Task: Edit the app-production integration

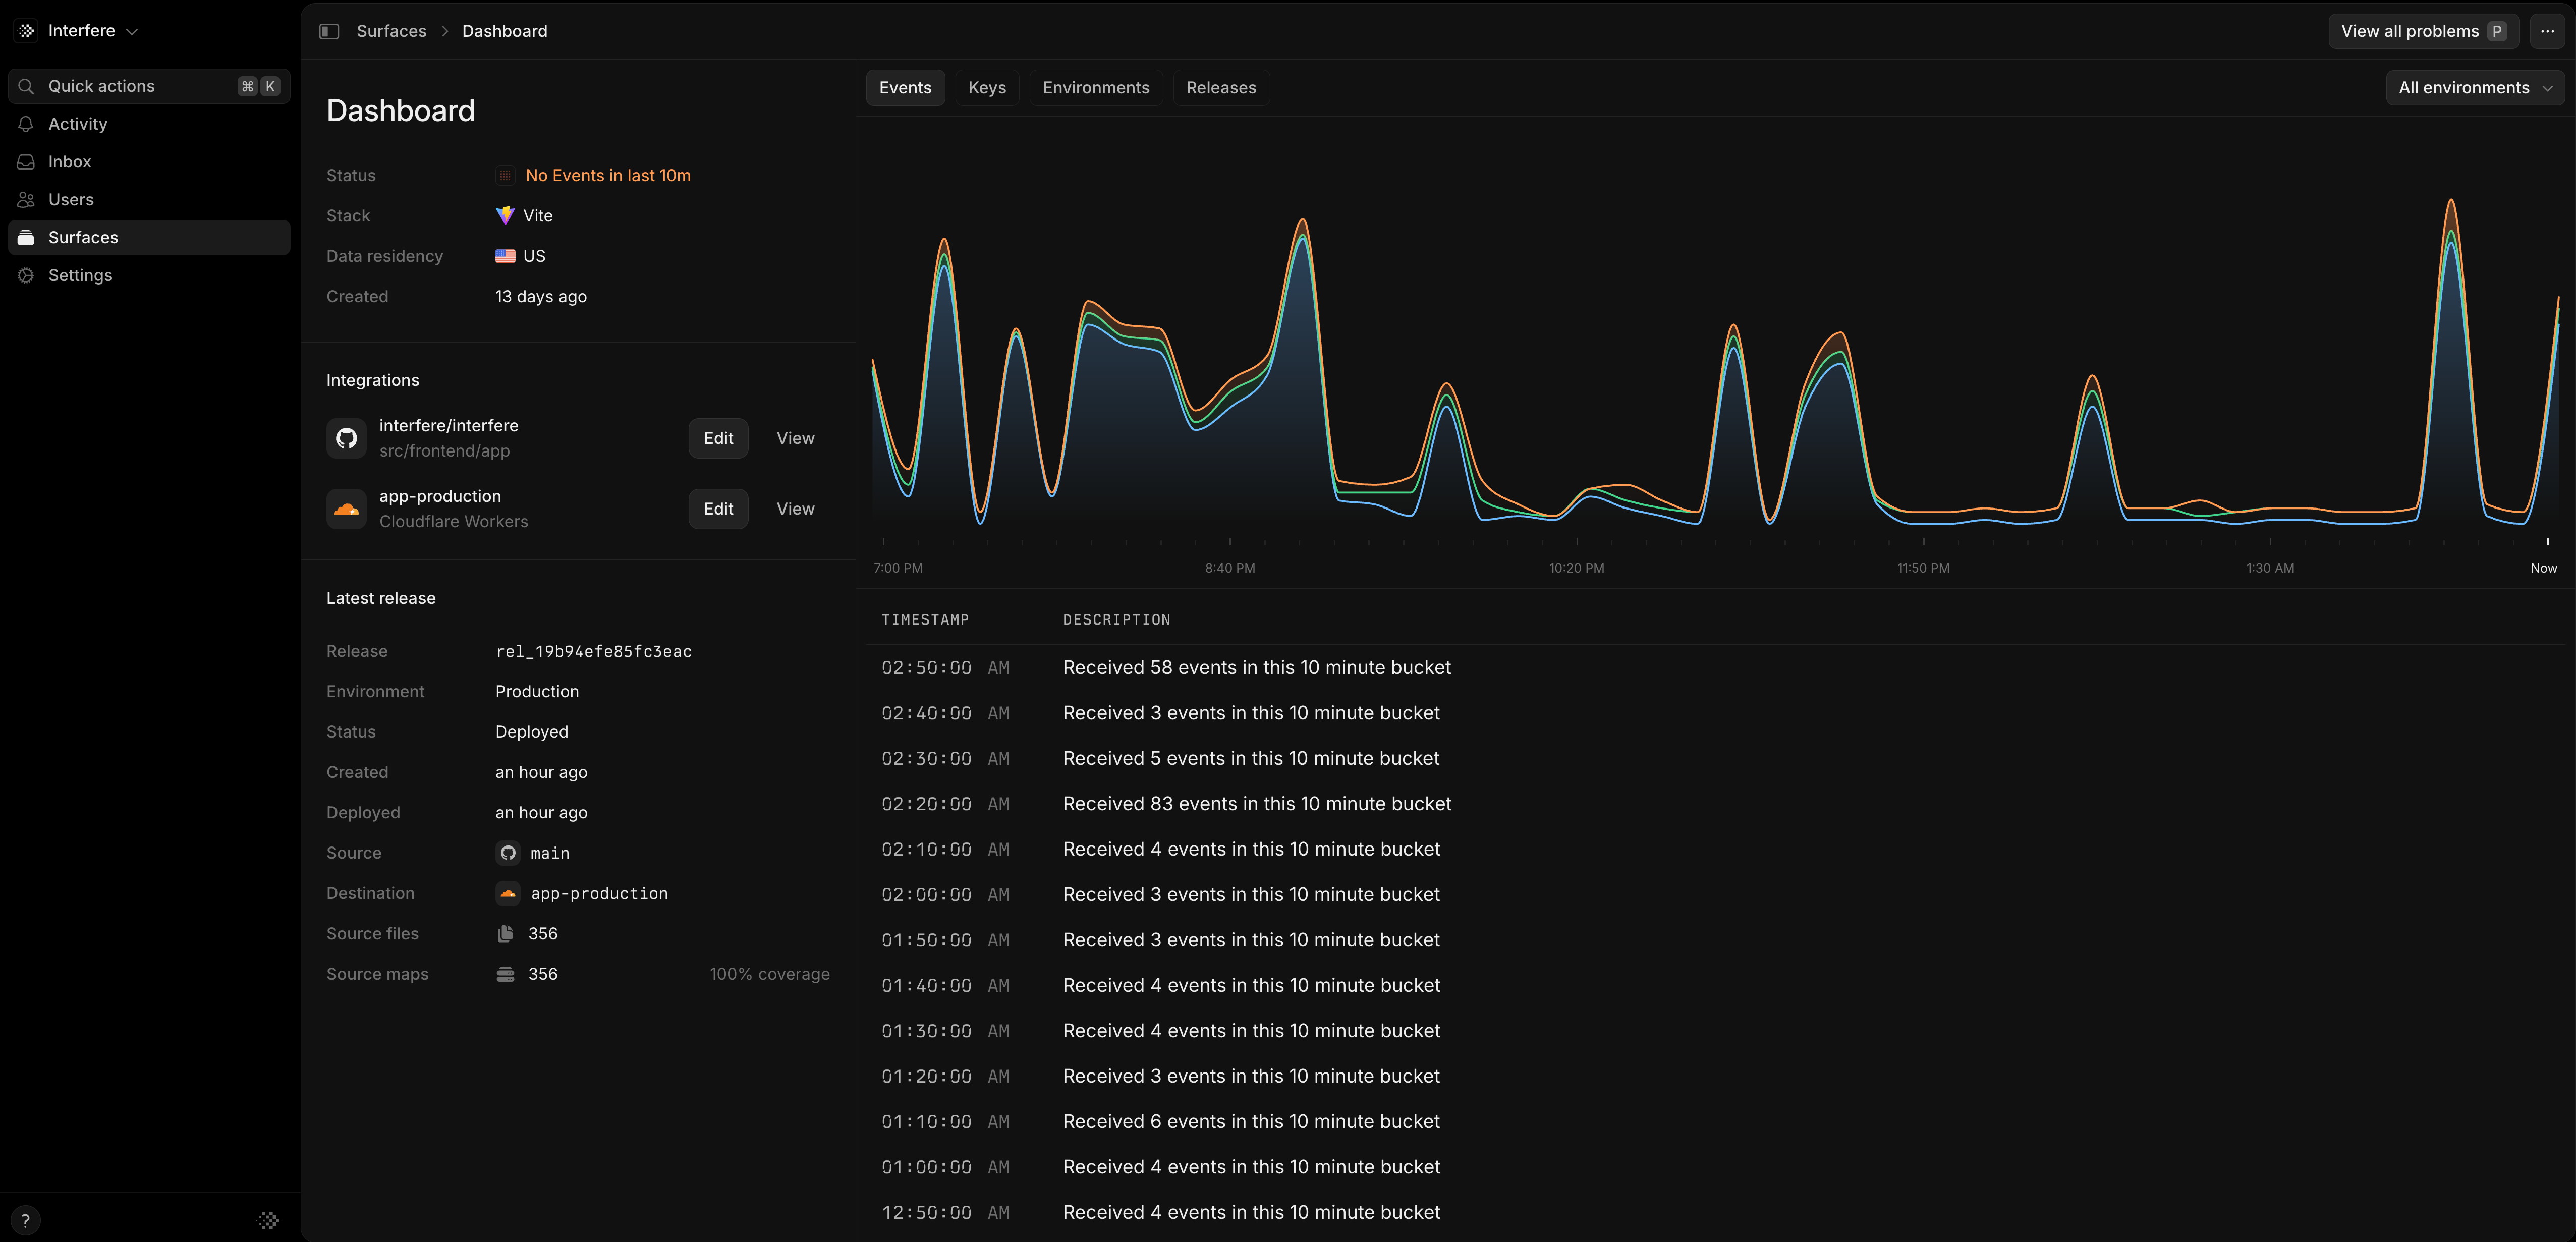Action: 718,509
